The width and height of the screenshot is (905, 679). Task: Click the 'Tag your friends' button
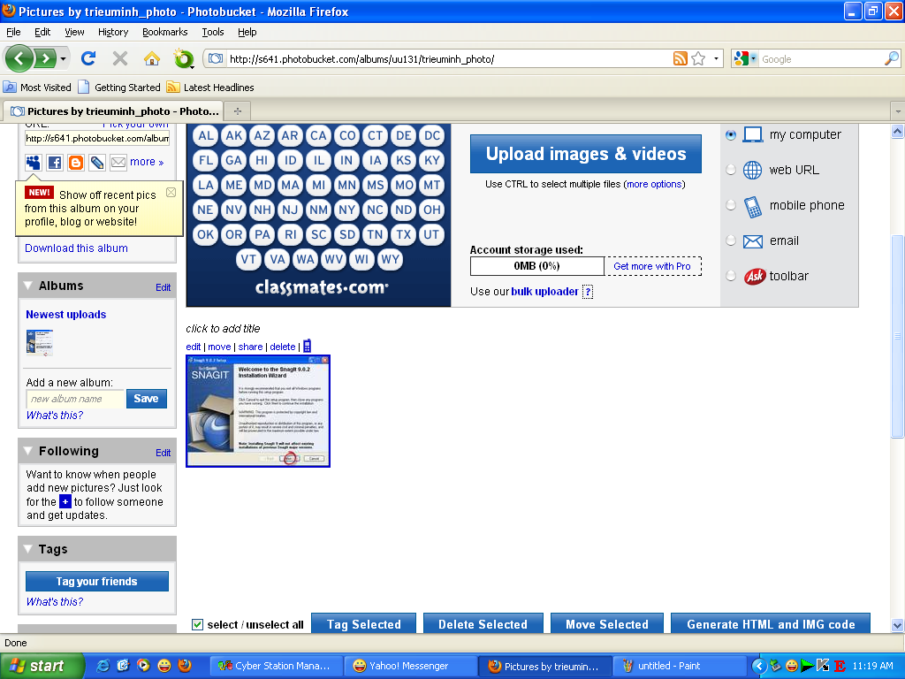click(x=97, y=582)
